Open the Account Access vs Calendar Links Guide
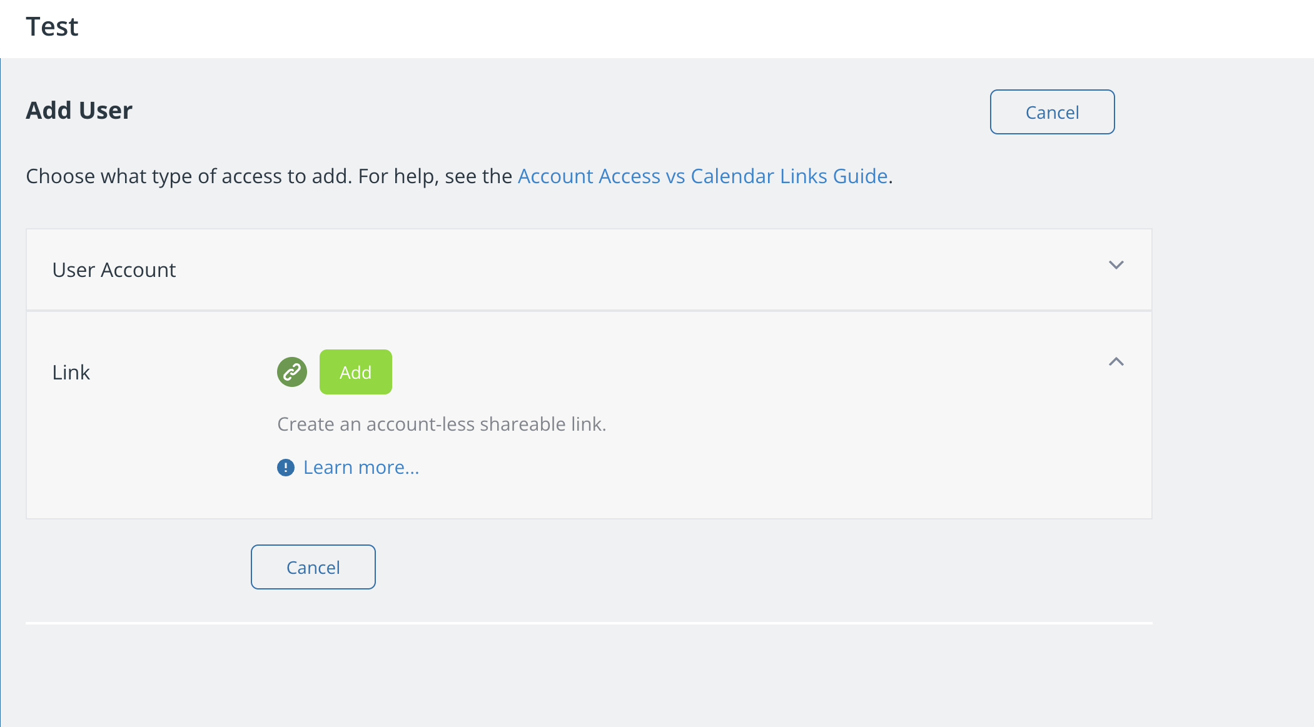The height and width of the screenshot is (727, 1314). pos(703,176)
